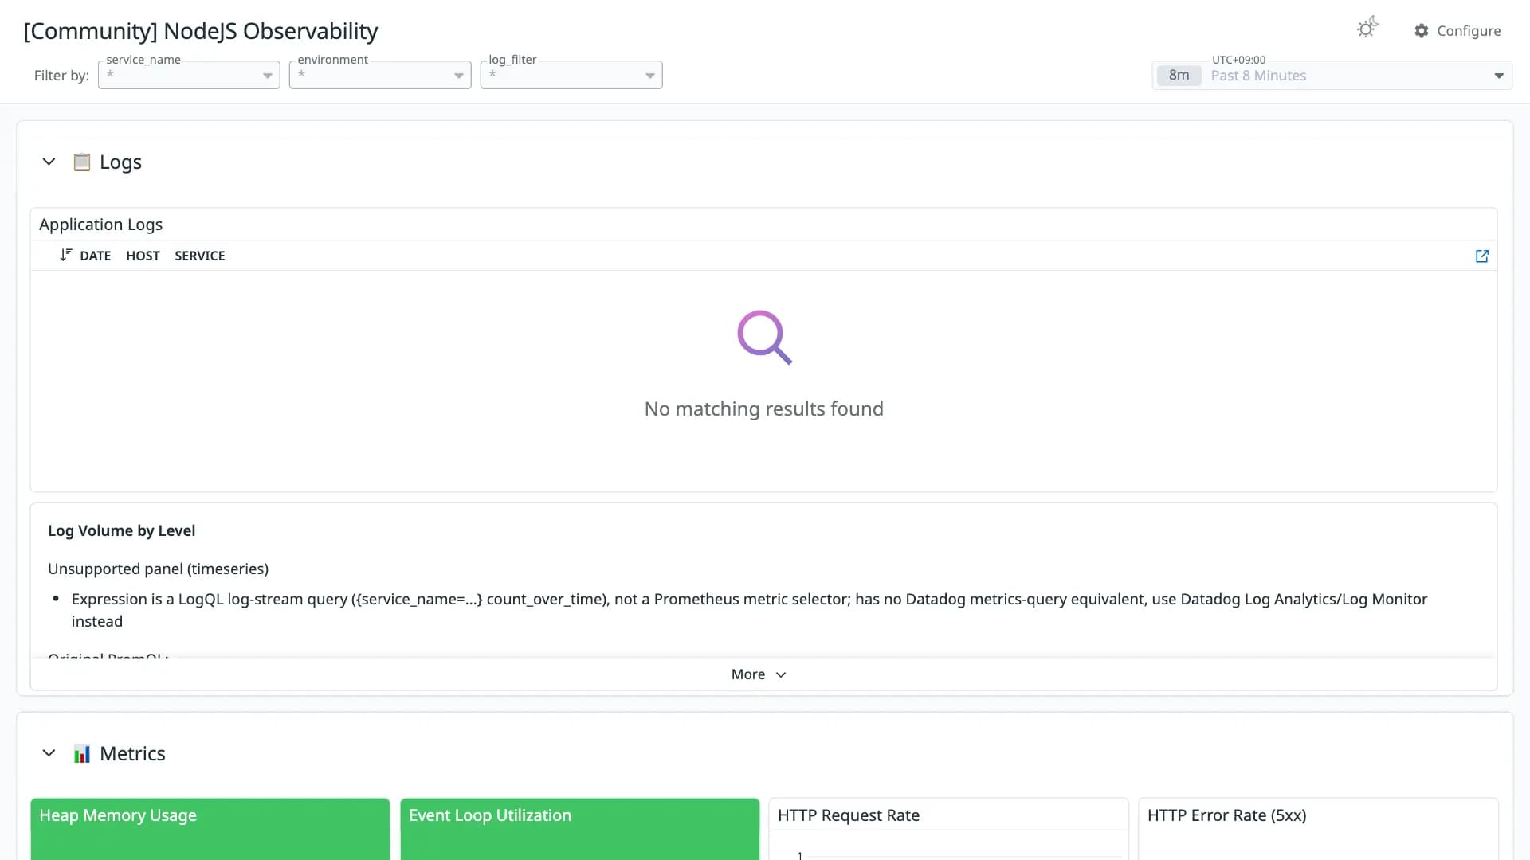1530x860 pixels.
Task: Click the Unsupported panel (timeseries) text
Action: click(158, 569)
